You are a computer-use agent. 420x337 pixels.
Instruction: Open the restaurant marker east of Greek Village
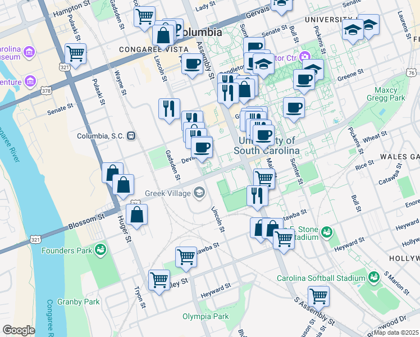tap(257, 196)
